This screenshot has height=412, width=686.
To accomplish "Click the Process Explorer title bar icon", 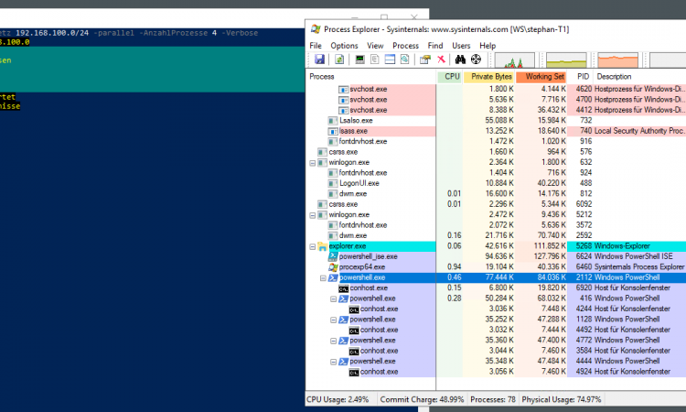I will [316, 29].
